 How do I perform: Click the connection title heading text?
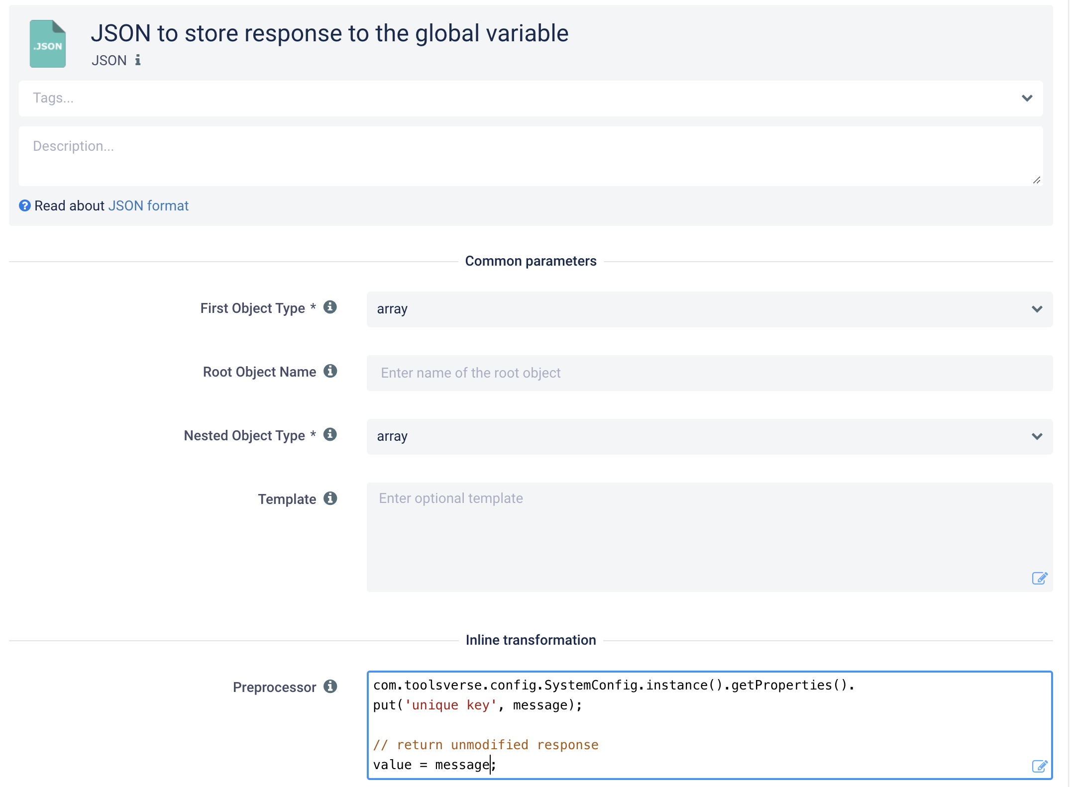[x=329, y=33]
